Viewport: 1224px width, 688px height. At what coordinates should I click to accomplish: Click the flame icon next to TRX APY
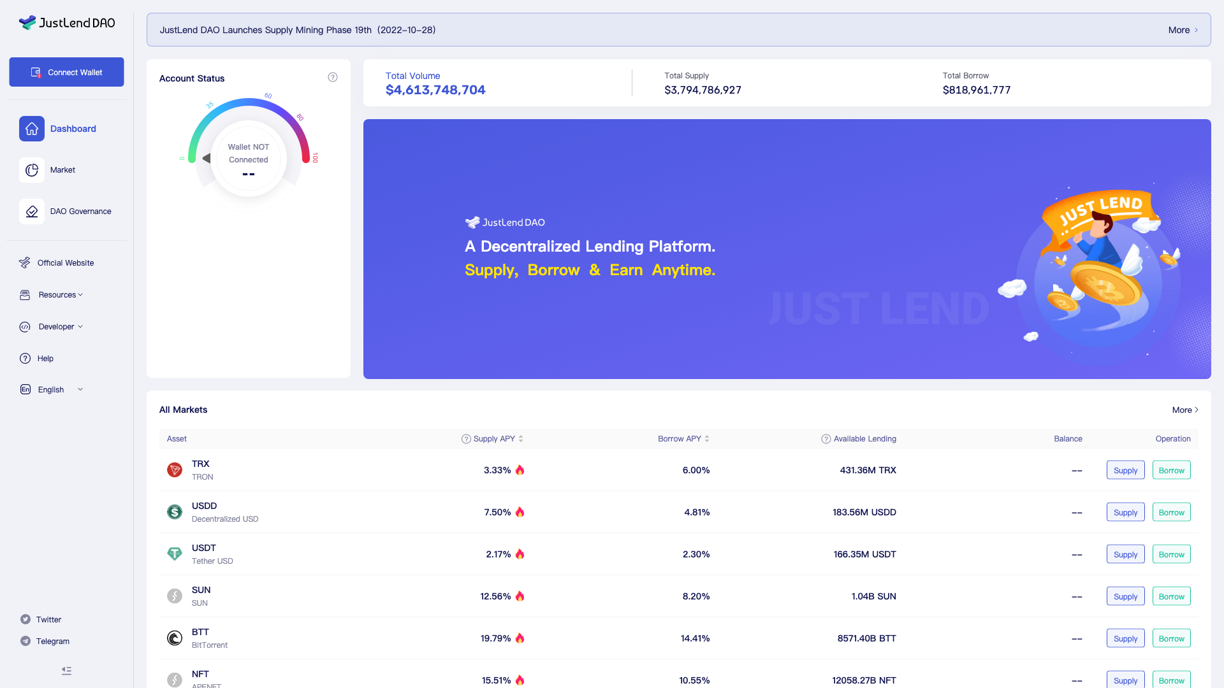520,470
